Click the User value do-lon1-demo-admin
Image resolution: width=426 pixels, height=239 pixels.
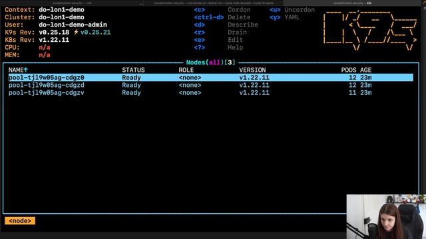(x=73, y=25)
